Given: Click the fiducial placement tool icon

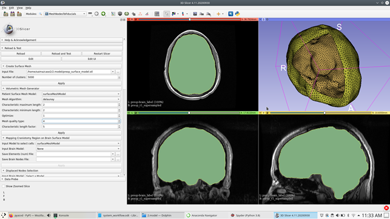Looking at the screenshot, I should (x=183, y=14).
